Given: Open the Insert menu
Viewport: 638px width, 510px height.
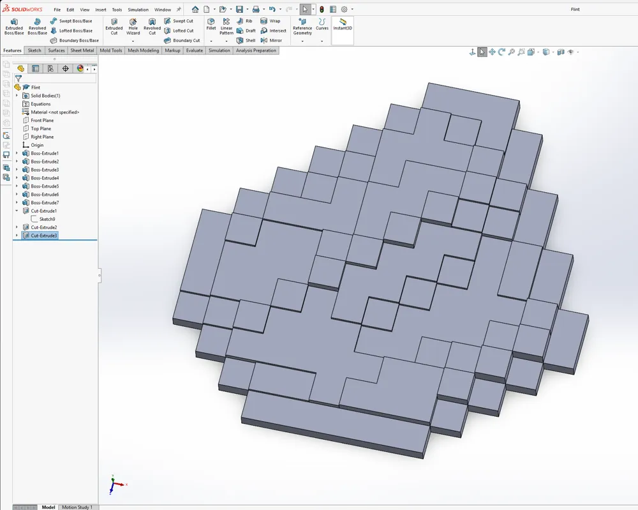Looking at the screenshot, I should [101, 10].
